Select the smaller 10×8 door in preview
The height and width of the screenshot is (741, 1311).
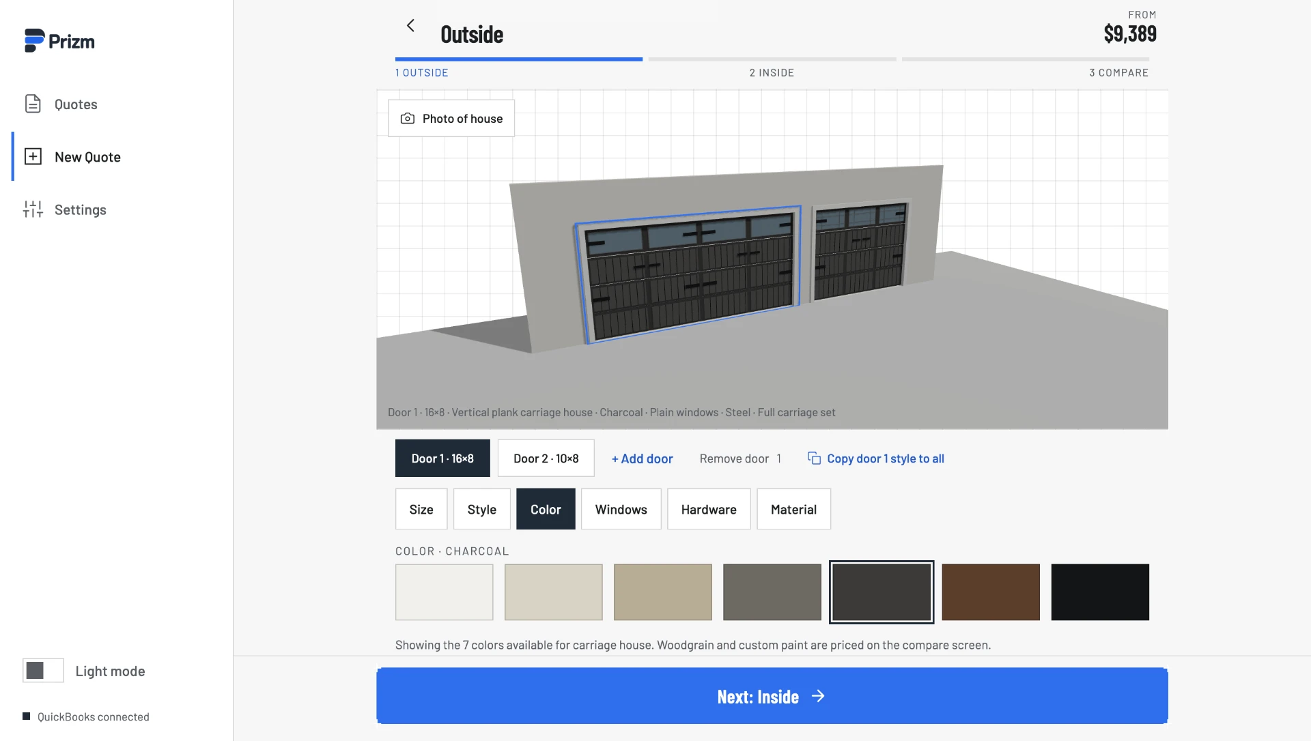coord(860,251)
